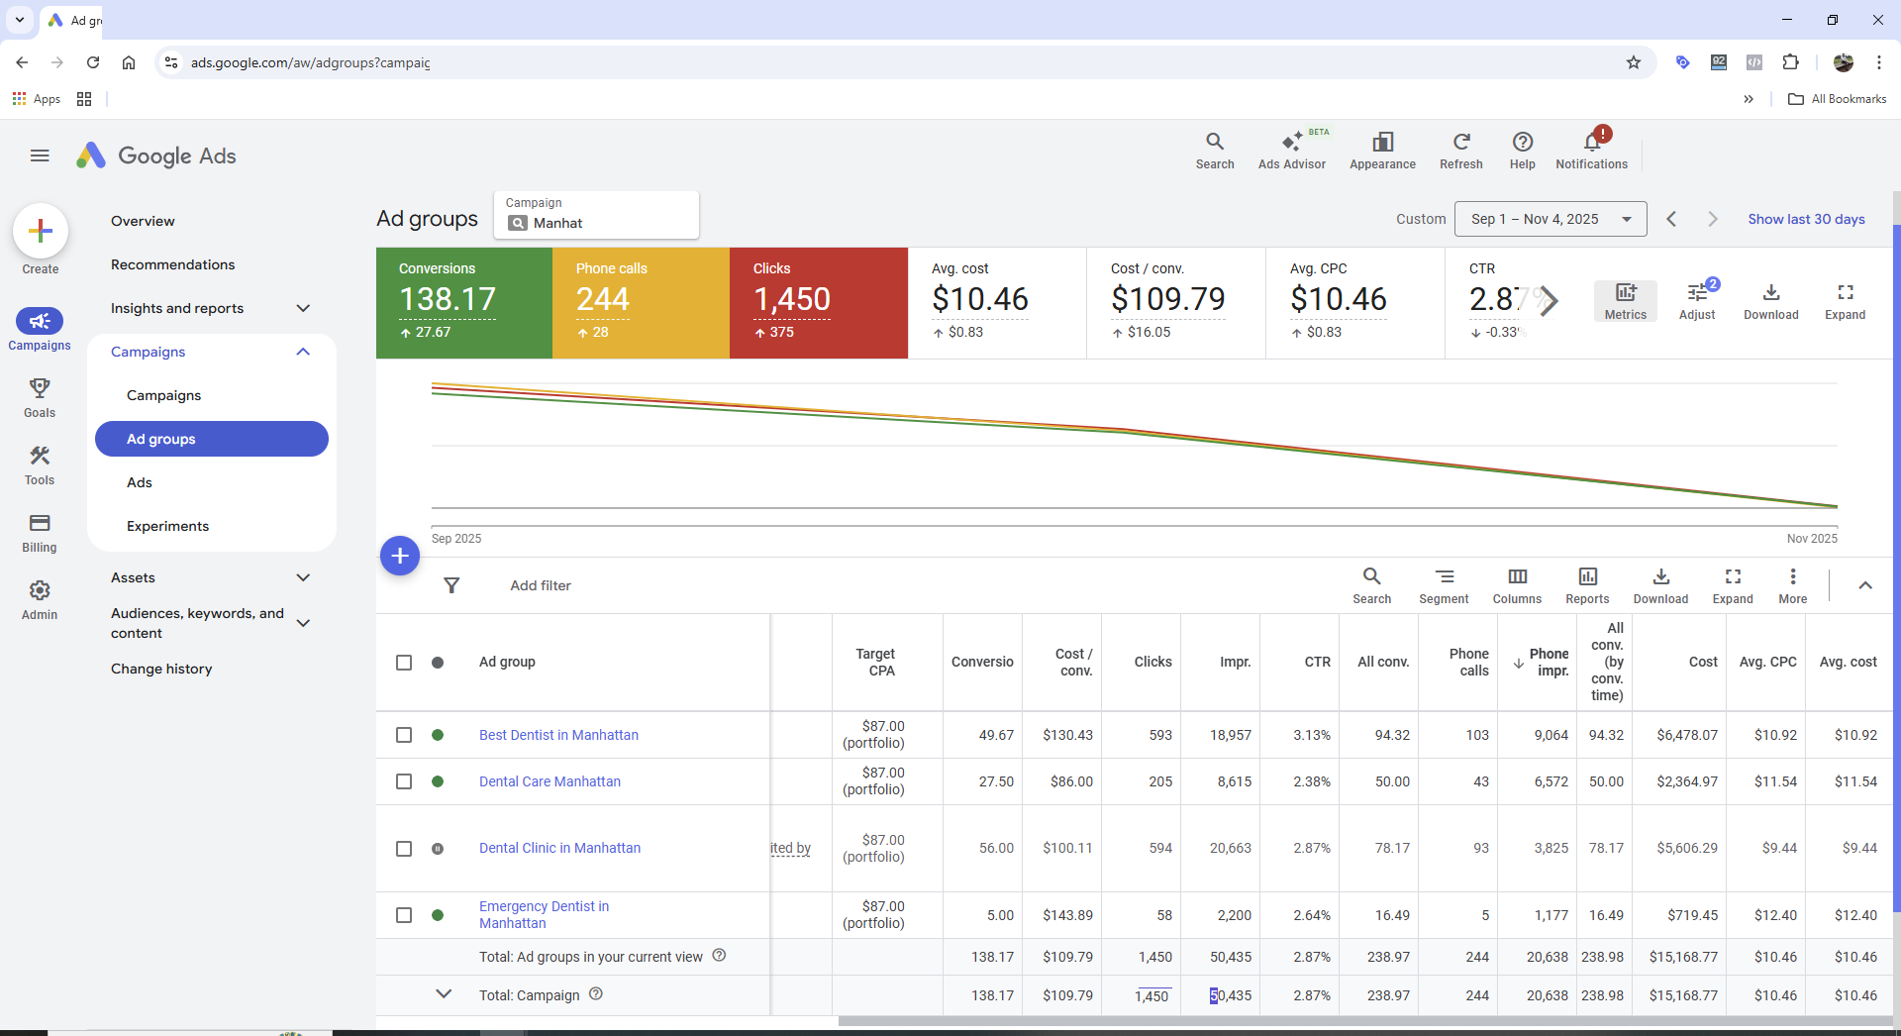Open Experiments in sidebar

tap(167, 526)
